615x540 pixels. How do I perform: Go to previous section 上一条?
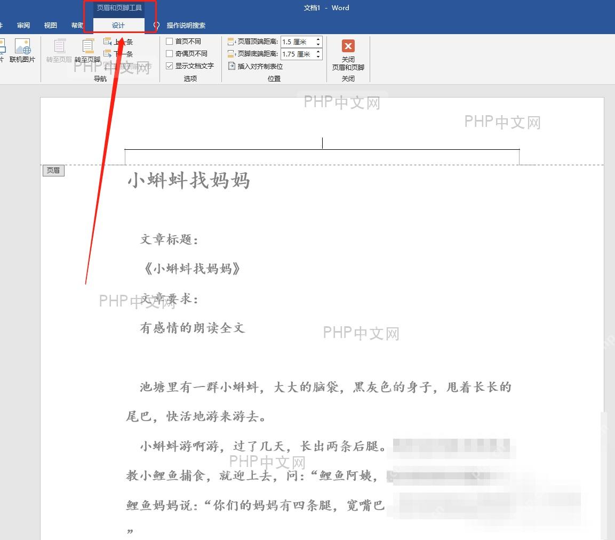tap(118, 42)
